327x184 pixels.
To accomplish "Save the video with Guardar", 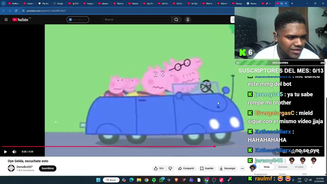I will [207, 168].
